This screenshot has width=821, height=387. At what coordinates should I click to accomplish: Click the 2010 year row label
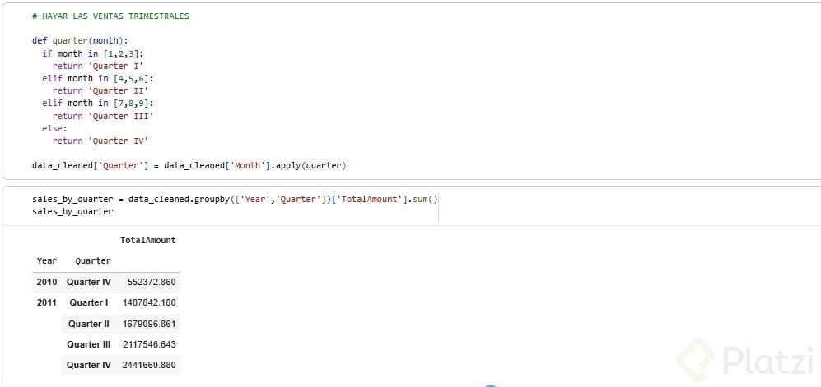click(47, 282)
